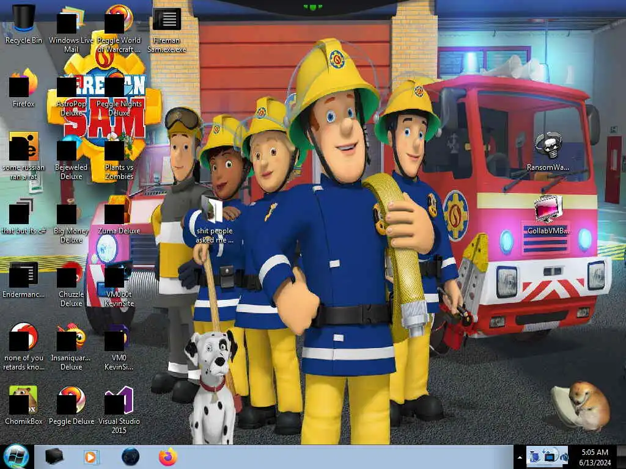Launch Firefox from the taskbar
This screenshot has height=469, width=626.
point(168,457)
